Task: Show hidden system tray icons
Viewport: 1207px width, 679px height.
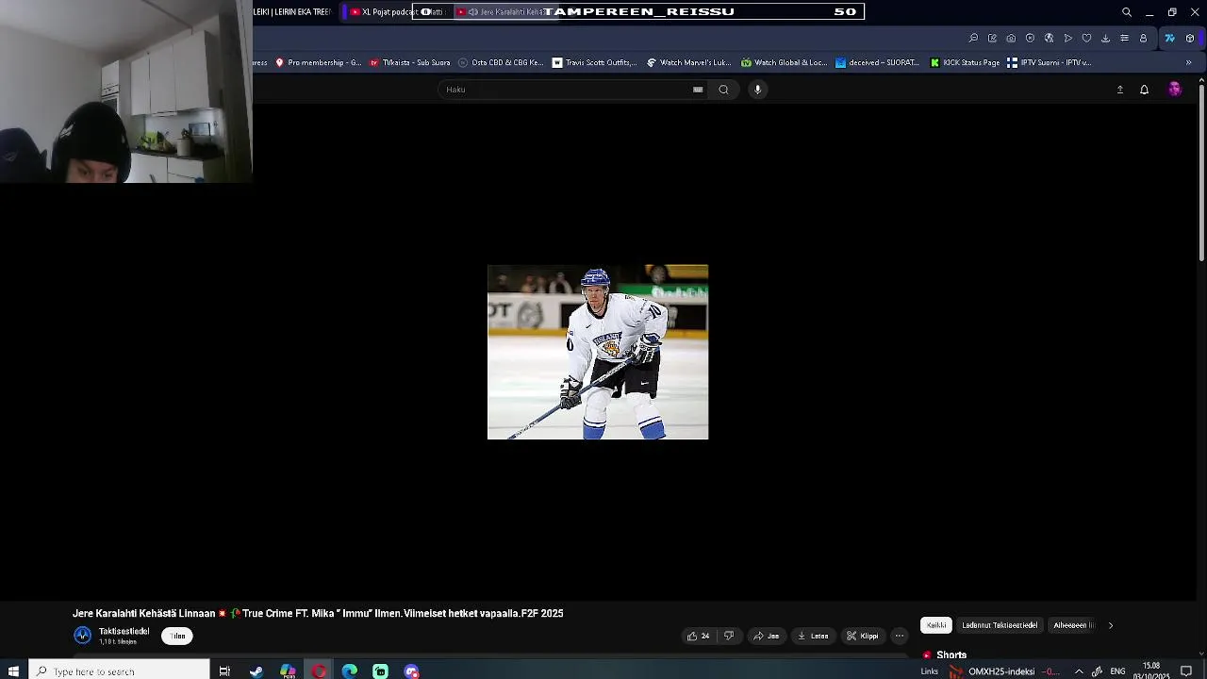Action: [x=1079, y=671]
